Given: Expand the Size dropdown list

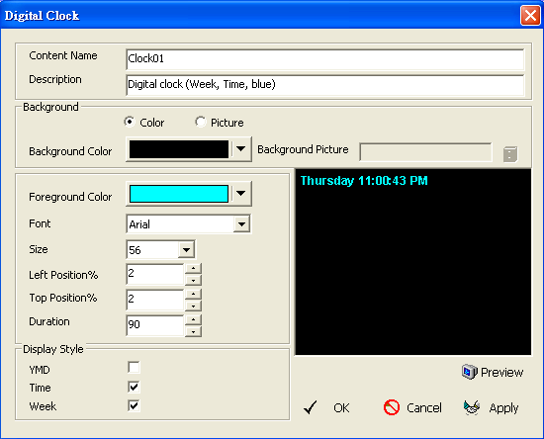Looking at the screenshot, I should click(x=186, y=250).
